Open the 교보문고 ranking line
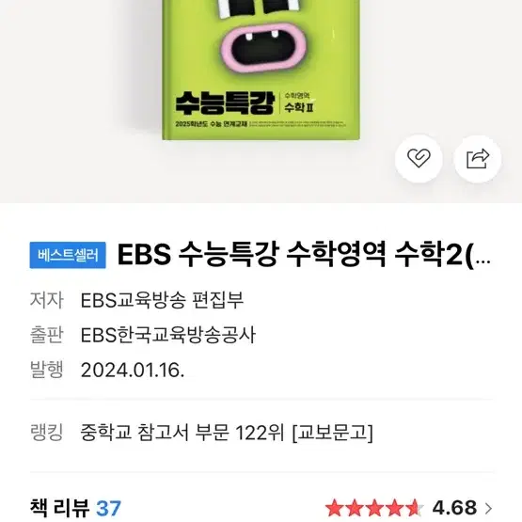522x522 pixels. pyautogui.click(x=227, y=432)
